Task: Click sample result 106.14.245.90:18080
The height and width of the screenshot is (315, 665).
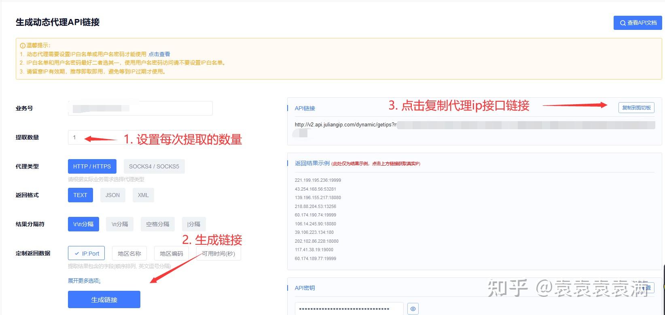Action: click(x=316, y=224)
